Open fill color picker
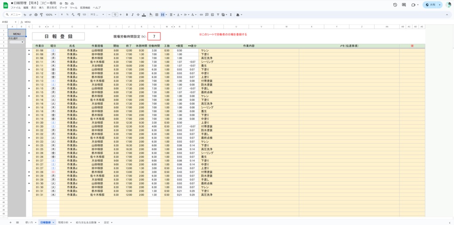The width and height of the screenshot is (454, 225). click(x=151, y=15)
